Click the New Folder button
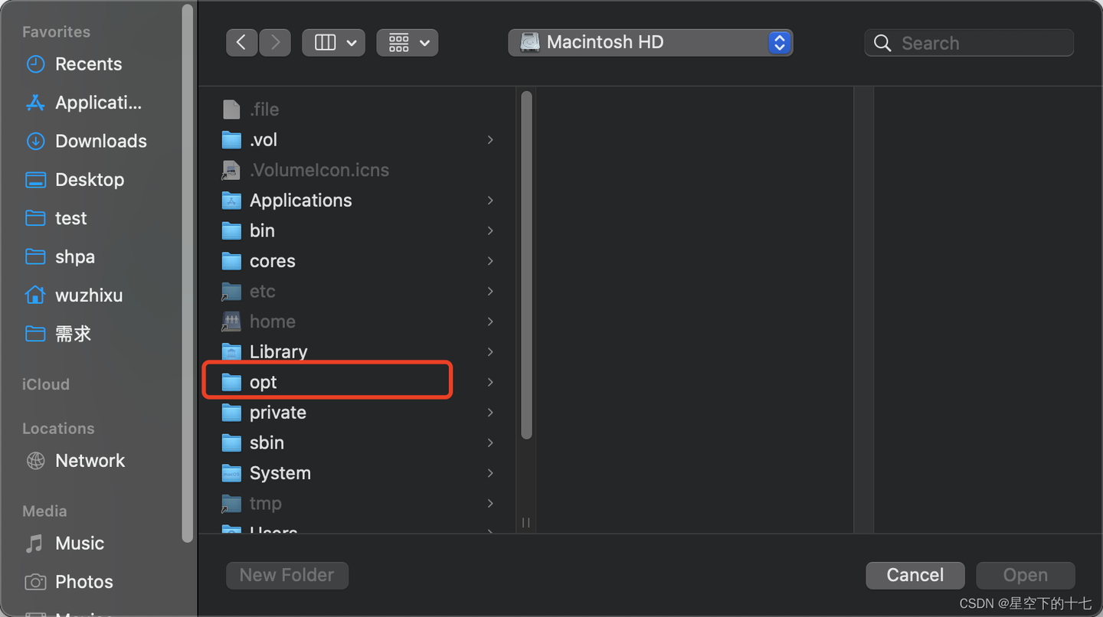1103x617 pixels. 287,576
